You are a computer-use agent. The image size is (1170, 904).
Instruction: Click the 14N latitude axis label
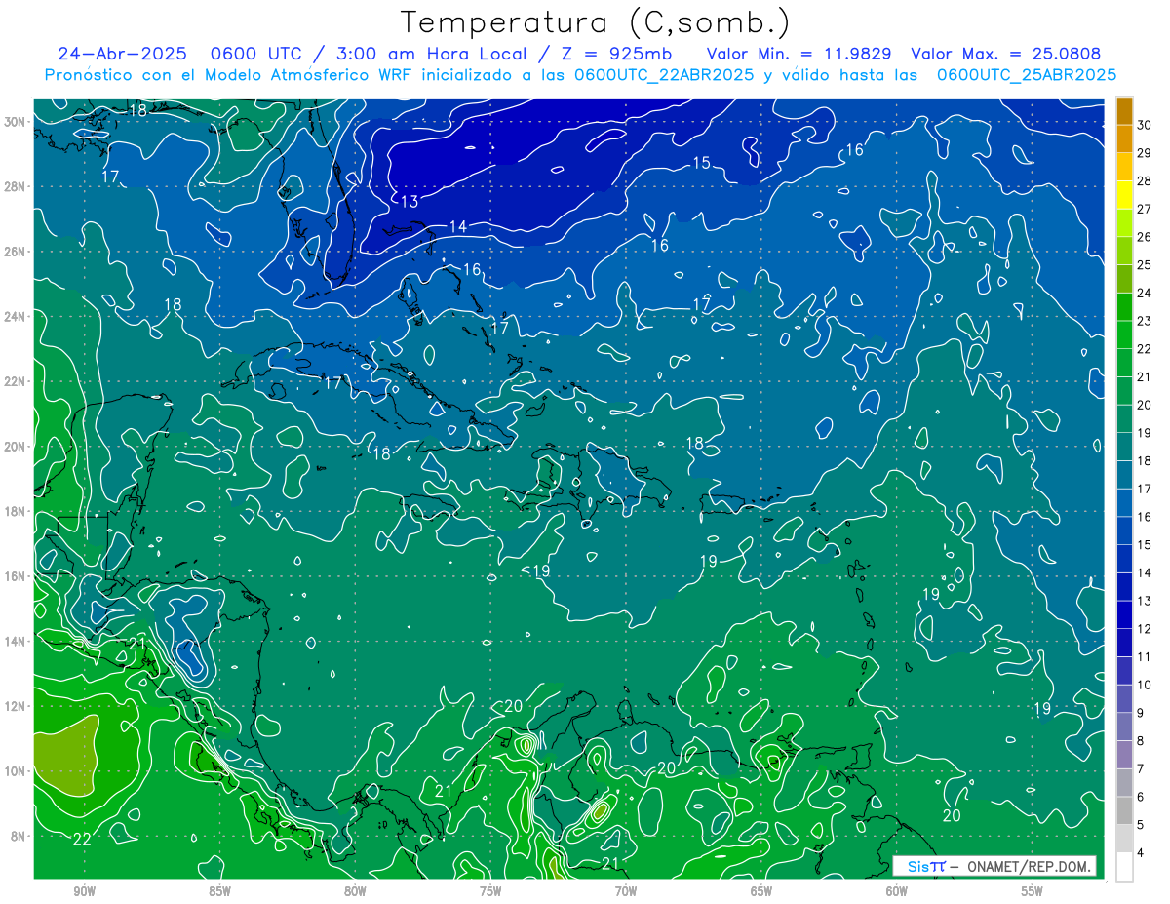click(17, 641)
